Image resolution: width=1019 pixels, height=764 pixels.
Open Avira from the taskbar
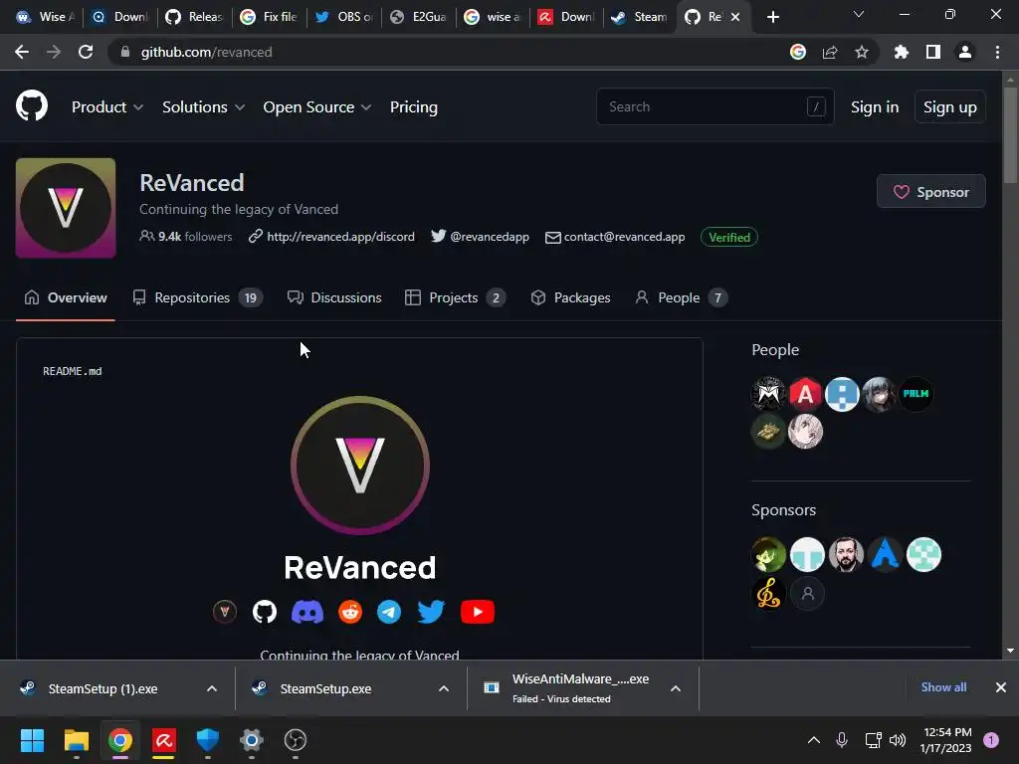coord(164,740)
